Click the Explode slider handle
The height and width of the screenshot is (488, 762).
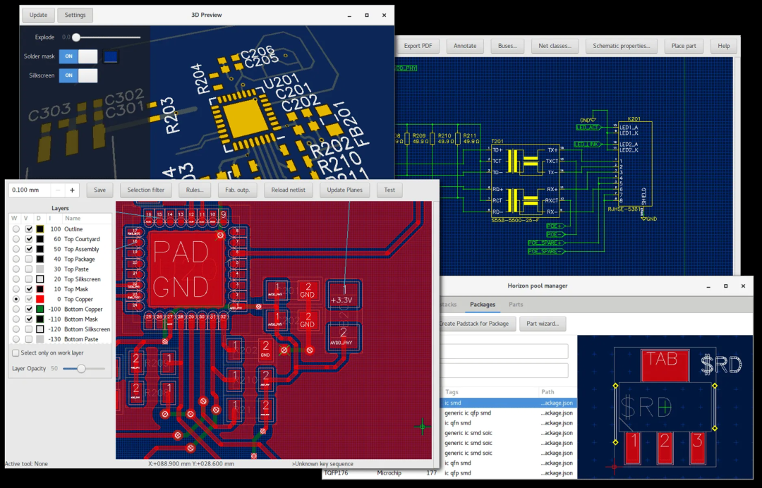coord(76,37)
